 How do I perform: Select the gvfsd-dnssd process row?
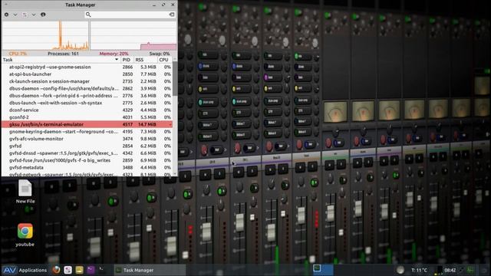pyautogui.click(x=87, y=153)
